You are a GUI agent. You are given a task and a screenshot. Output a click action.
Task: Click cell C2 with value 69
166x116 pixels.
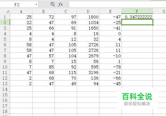66,22
